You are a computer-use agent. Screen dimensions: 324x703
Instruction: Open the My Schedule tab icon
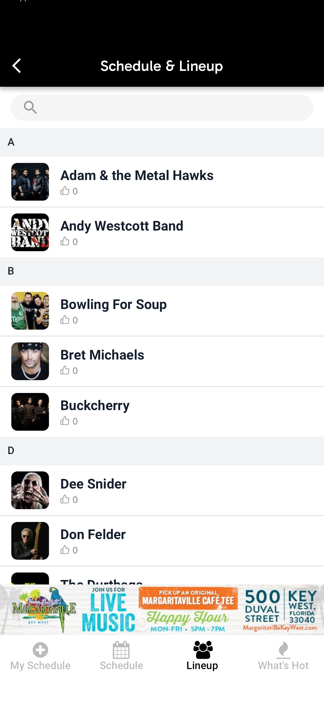pyautogui.click(x=40, y=650)
